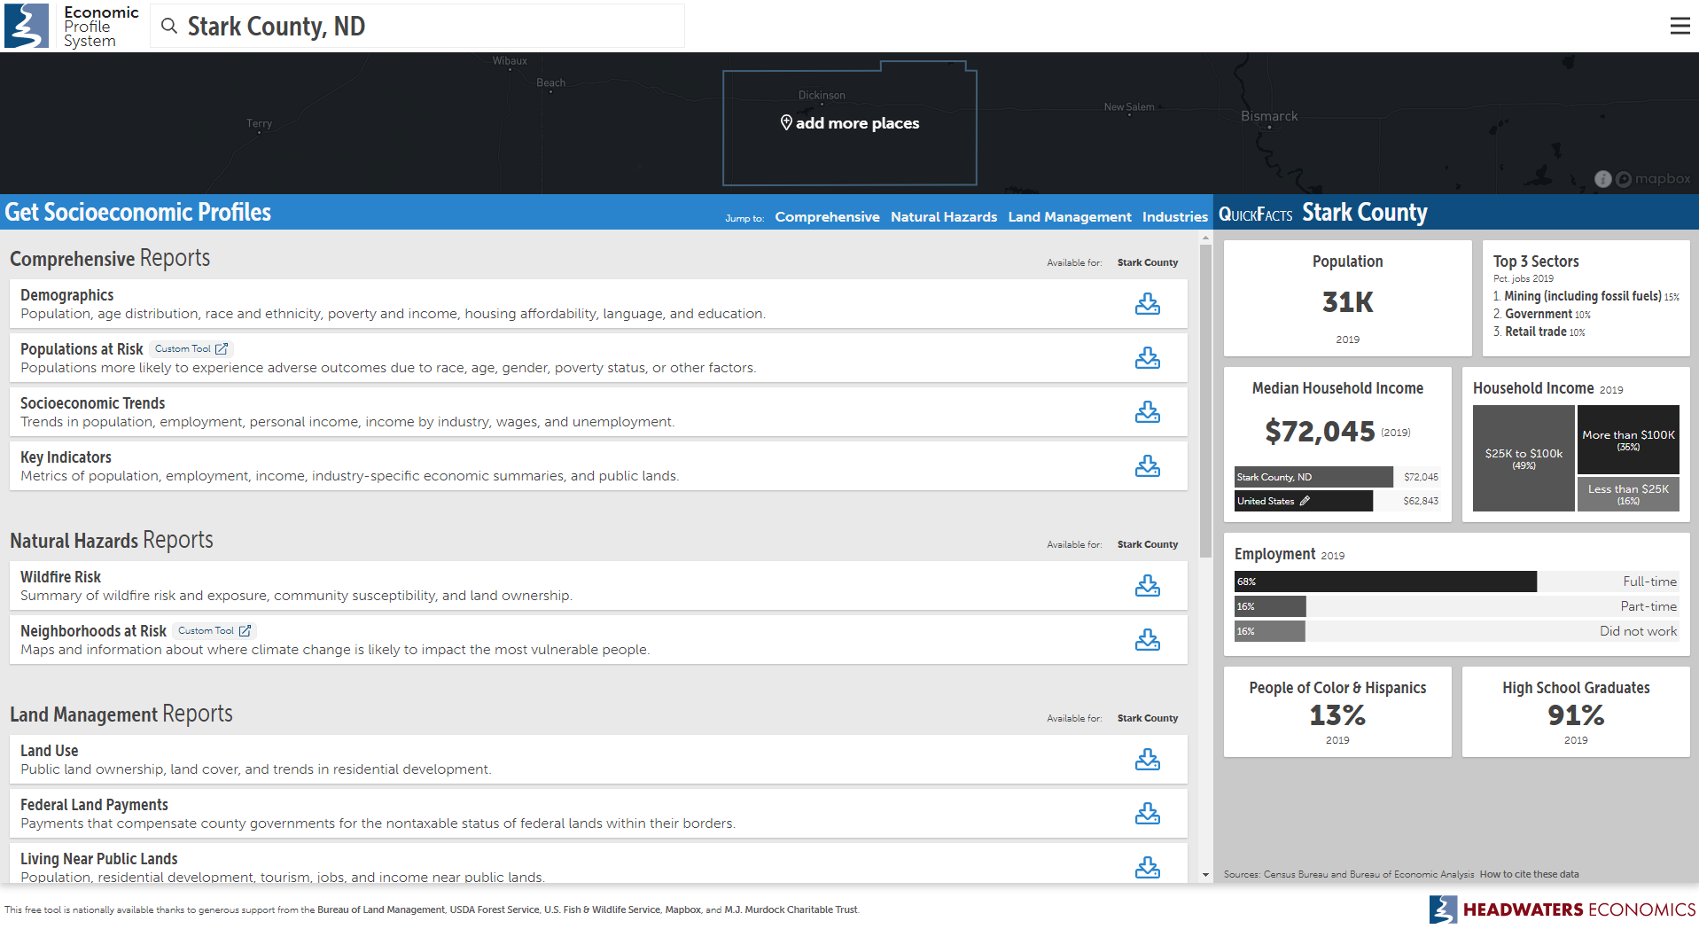Click the Did not work 16% bar
1699x929 pixels.
1270,631
